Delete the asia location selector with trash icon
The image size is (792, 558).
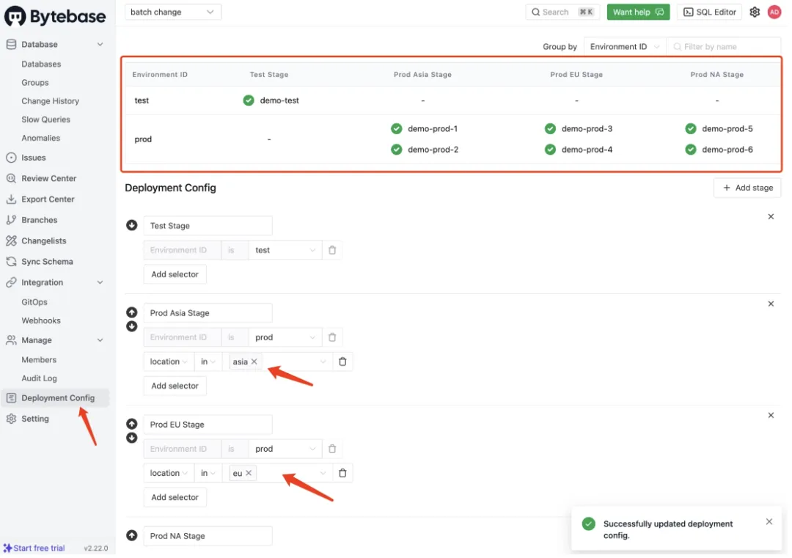pyautogui.click(x=342, y=361)
